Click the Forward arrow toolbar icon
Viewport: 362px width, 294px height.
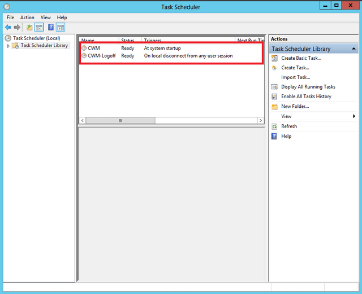[17, 28]
